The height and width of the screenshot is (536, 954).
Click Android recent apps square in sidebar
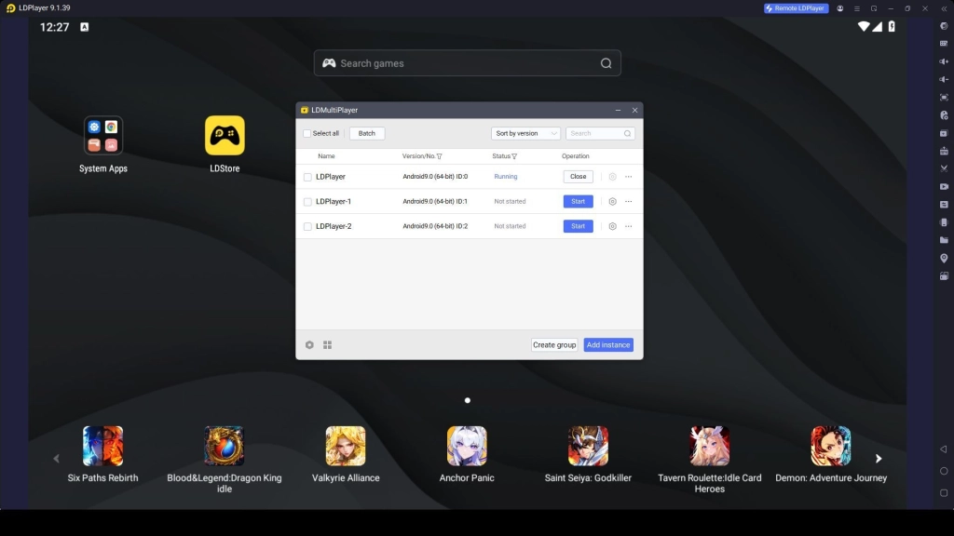(x=944, y=493)
